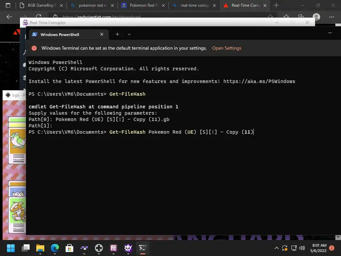Image resolution: width=341 pixels, height=256 pixels.
Task: Click the PSWindows aka.ms URL
Action: click(x=259, y=81)
